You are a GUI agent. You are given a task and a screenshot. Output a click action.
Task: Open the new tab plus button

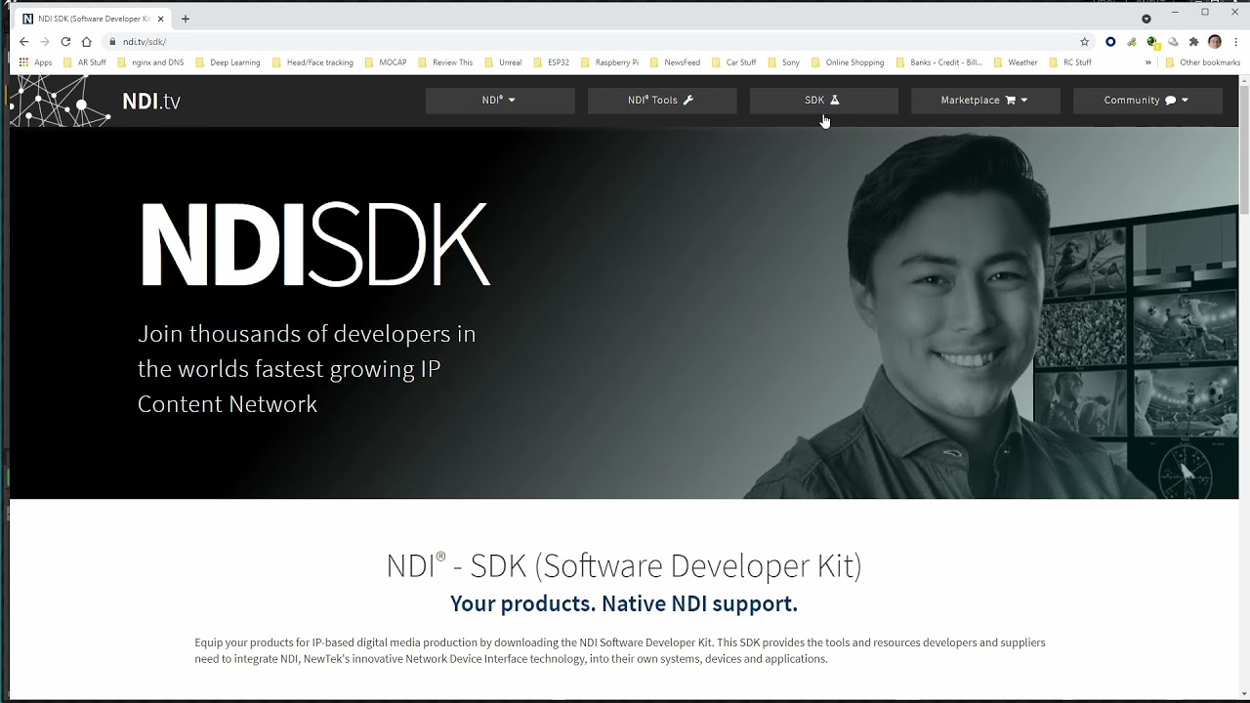coord(186,19)
